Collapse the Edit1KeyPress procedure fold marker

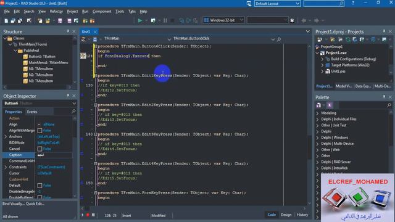96,75
